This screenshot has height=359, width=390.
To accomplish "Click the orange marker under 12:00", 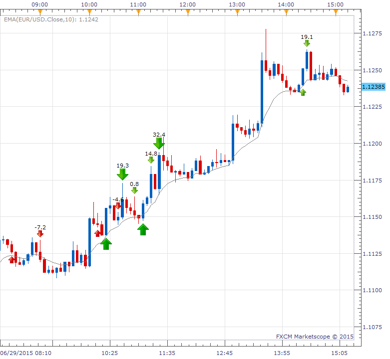I will 188,12.
